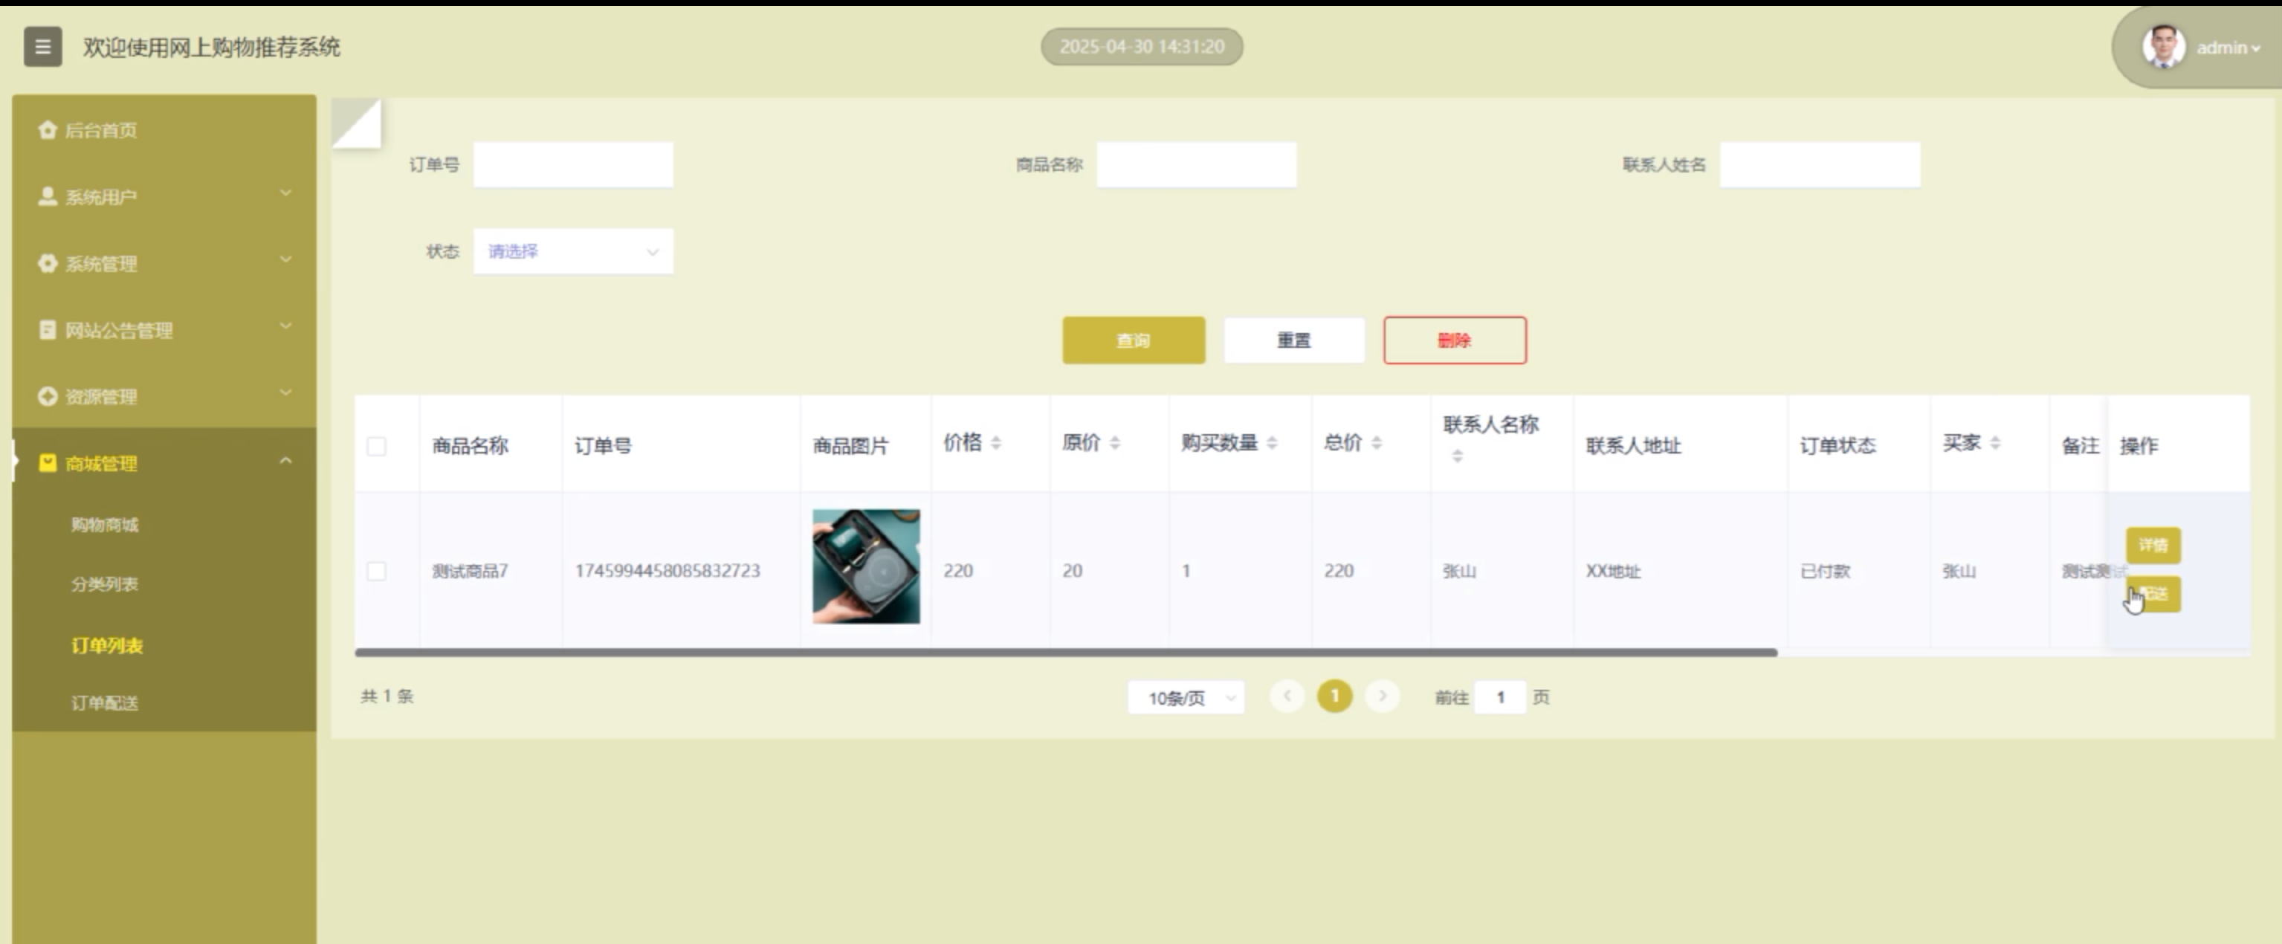This screenshot has width=2282, height=944.
Task: Click the hamburger menu icon
Action: point(42,47)
